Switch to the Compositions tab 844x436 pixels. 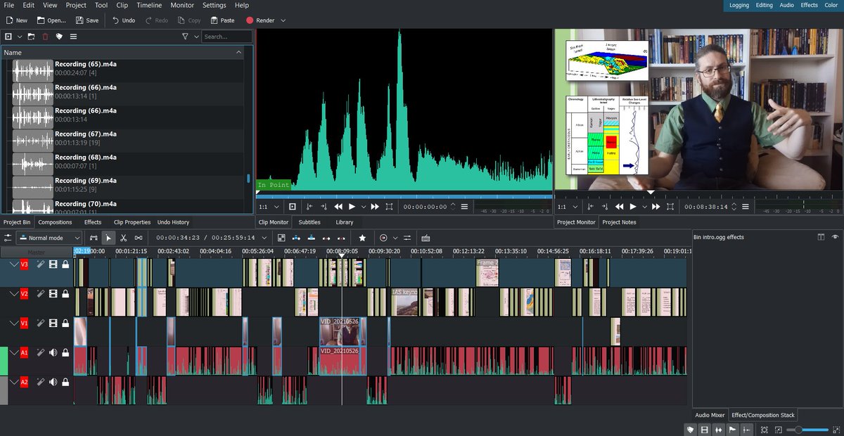(x=55, y=222)
